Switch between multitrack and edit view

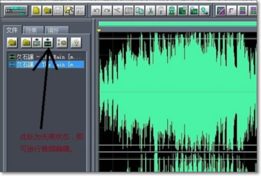pyautogui.click(x=16, y=10)
